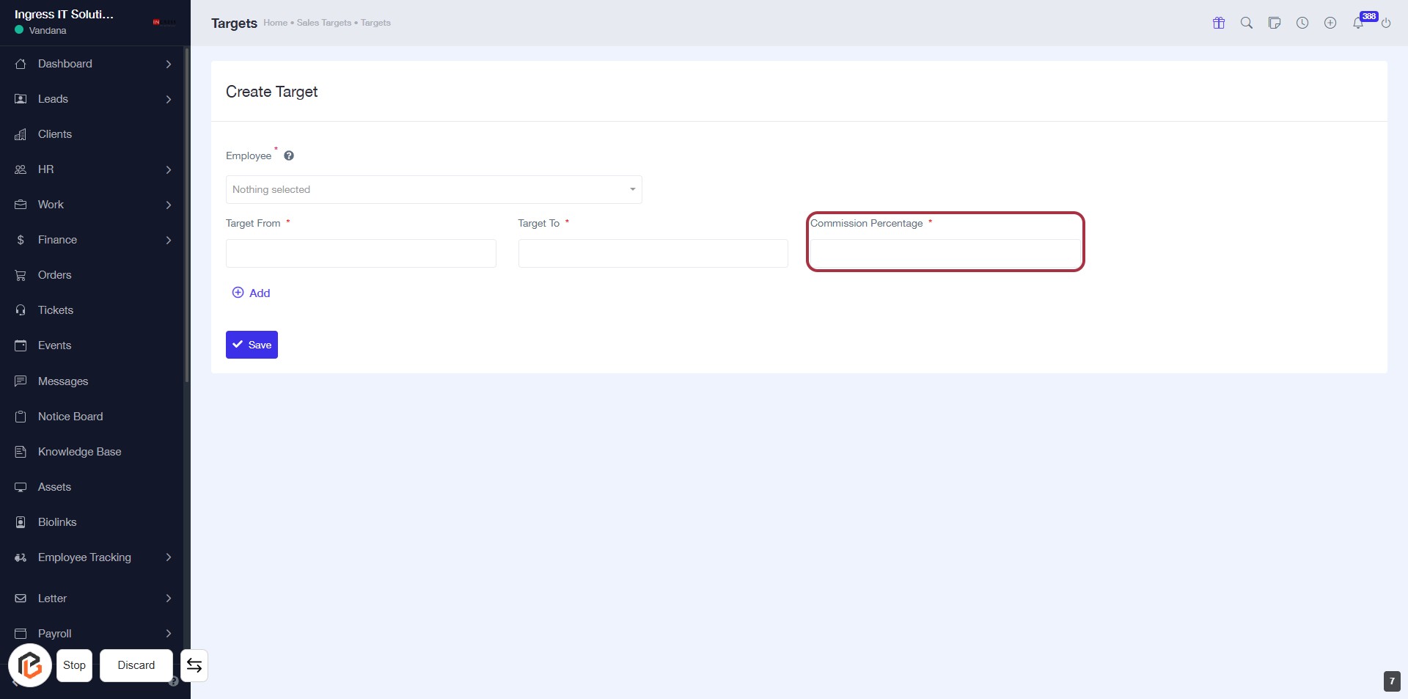Click Add to insert another target row
Screen dimensions: 1408x699
(252, 293)
